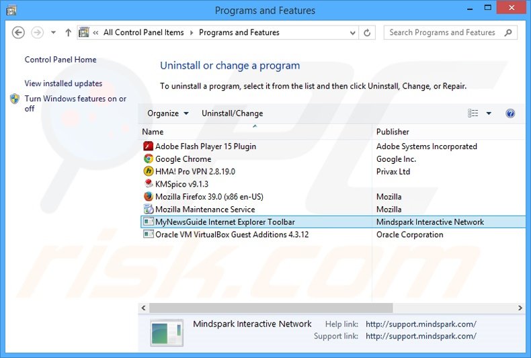
Task: Change the list view layout icon
Action: coord(473,114)
